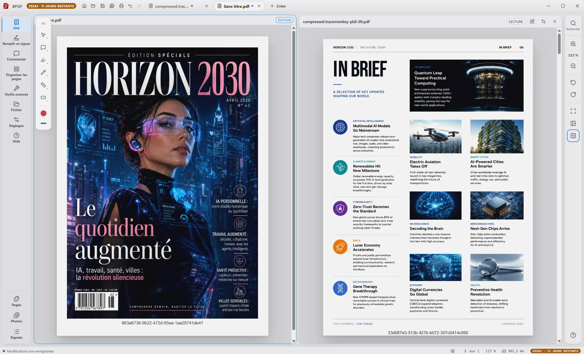Enter fullscreen view mode
This screenshot has width=584, height=354.
tap(573, 111)
